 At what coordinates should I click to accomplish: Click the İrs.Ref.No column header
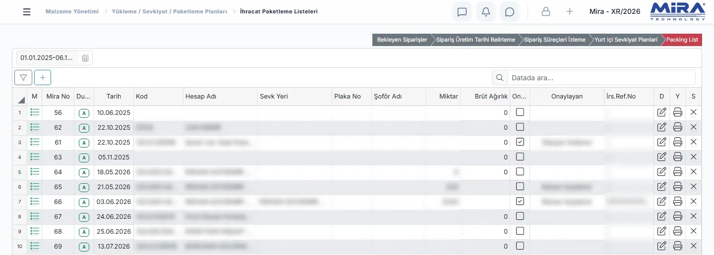pyautogui.click(x=629, y=97)
